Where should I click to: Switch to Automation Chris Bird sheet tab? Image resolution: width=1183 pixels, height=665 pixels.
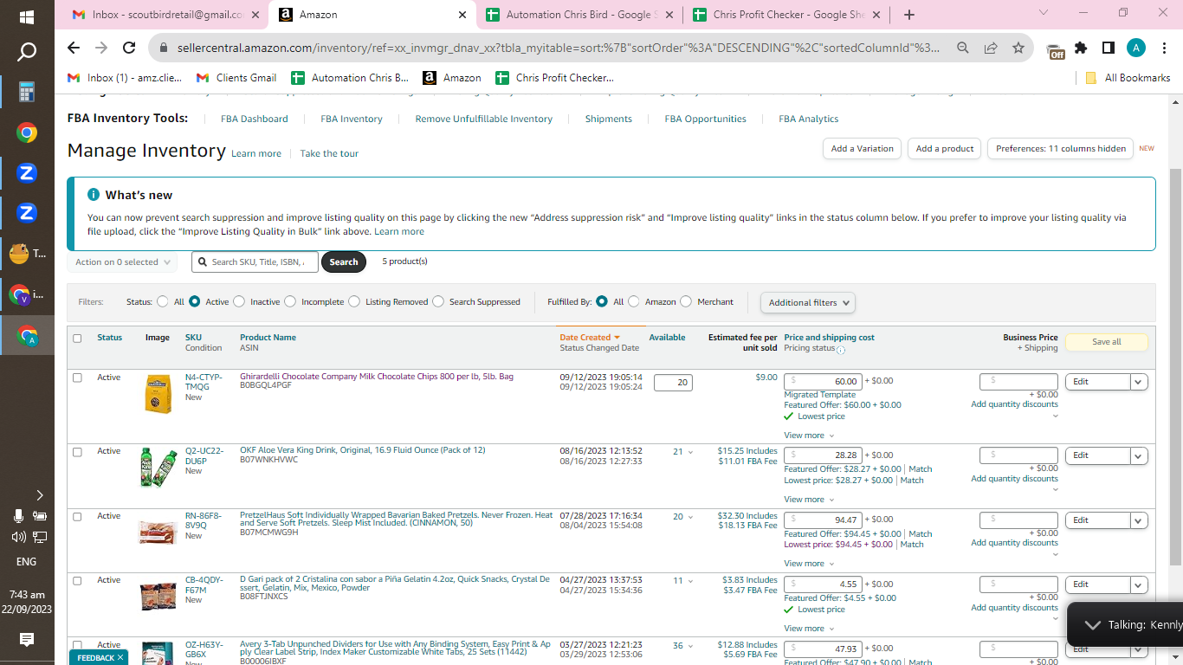point(579,15)
